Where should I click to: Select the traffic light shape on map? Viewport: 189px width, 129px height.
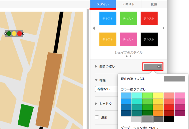pos(14,34)
